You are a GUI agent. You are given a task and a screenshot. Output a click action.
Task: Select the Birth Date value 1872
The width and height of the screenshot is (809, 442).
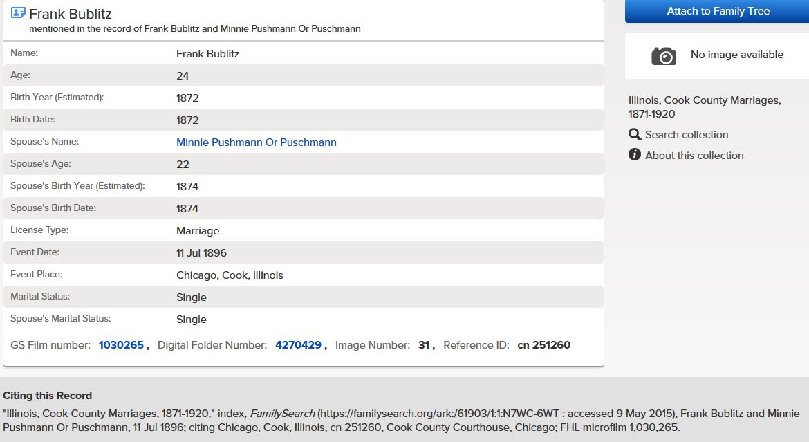click(x=187, y=120)
